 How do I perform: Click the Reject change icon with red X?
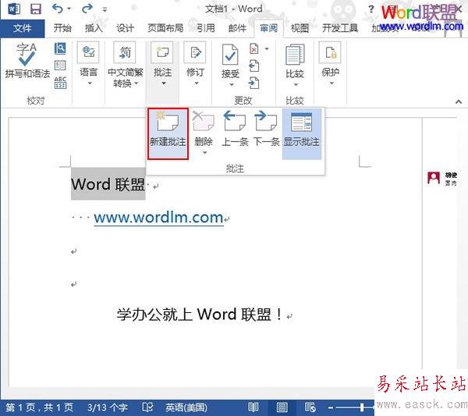(x=254, y=48)
